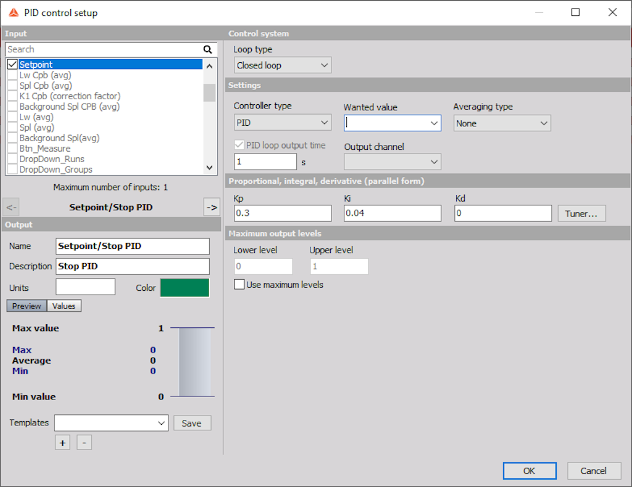Image resolution: width=632 pixels, height=487 pixels.
Task: Click the search magnifier icon
Action: [207, 49]
